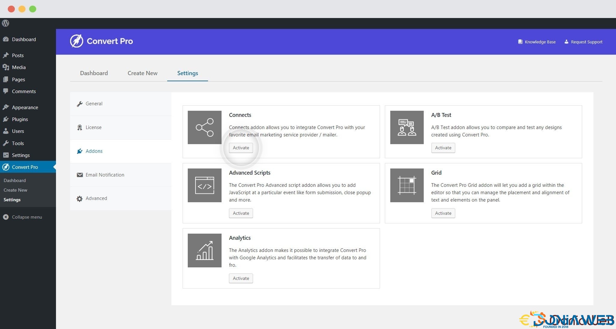The width and height of the screenshot is (616, 329).
Task: Open Convert Pro Create New submenu link
Action: coord(15,190)
